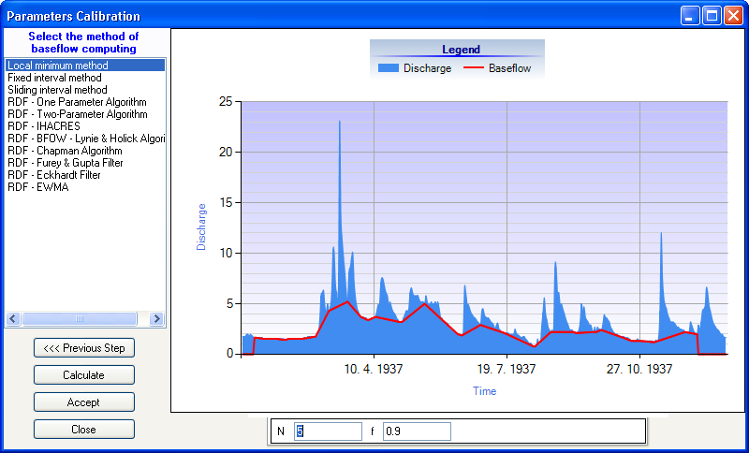Click the Discharge legend blue swatch

pos(389,68)
